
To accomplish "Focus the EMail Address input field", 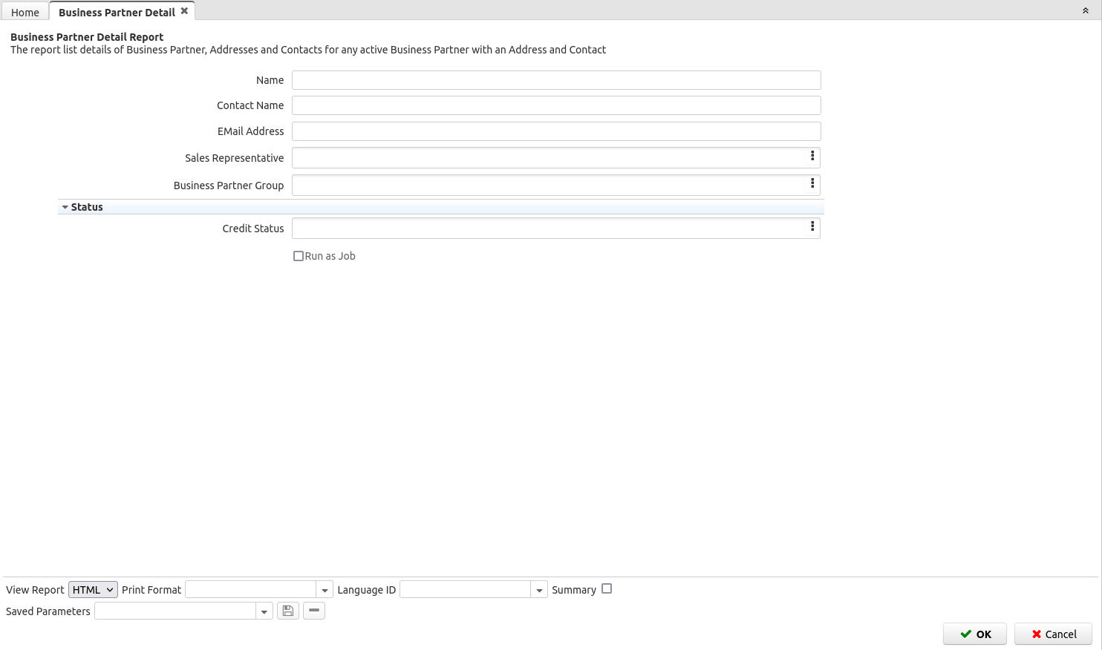I will click(555, 131).
